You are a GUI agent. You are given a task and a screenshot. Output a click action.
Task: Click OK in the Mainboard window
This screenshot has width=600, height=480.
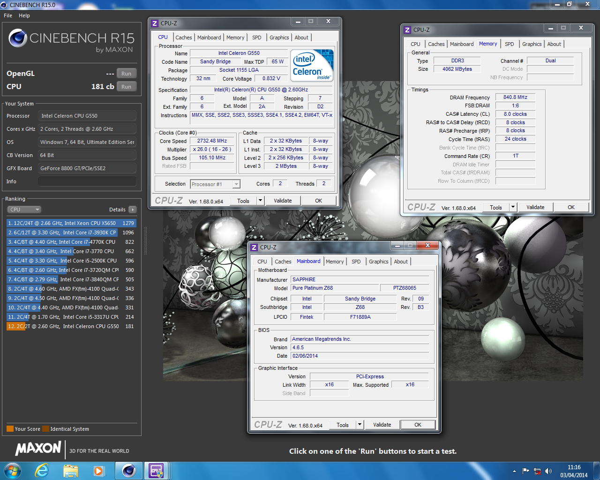418,425
